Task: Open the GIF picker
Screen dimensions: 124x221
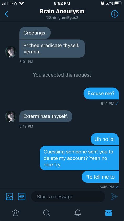Action: pos(22,196)
